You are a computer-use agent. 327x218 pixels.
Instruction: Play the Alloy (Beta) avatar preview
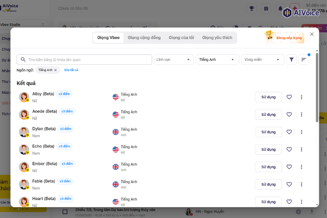click(x=24, y=97)
